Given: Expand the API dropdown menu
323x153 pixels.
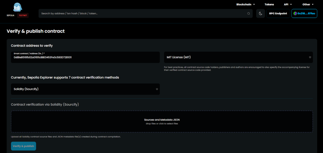Looking at the screenshot, I should click(288, 4).
